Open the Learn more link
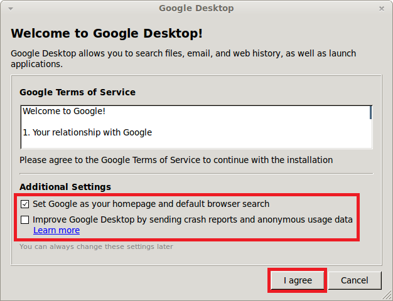This screenshot has height=301, width=393. pyautogui.click(x=57, y=230)
